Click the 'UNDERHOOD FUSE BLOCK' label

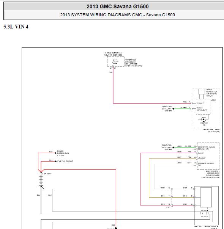[133, 63]
